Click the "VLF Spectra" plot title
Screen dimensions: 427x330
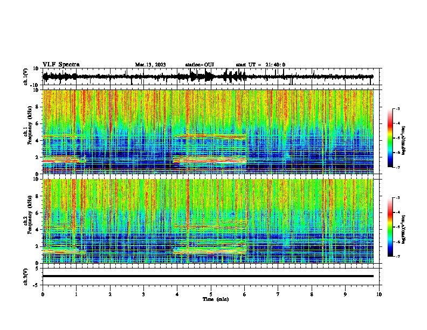point(61,64)
